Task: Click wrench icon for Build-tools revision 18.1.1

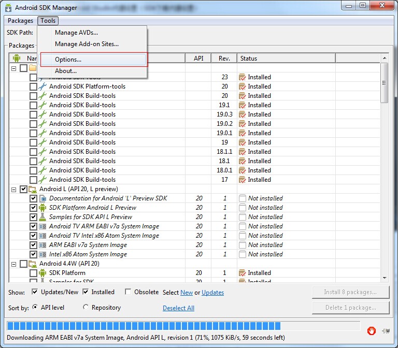Action: pyautogui.click(x=42, y=152)
